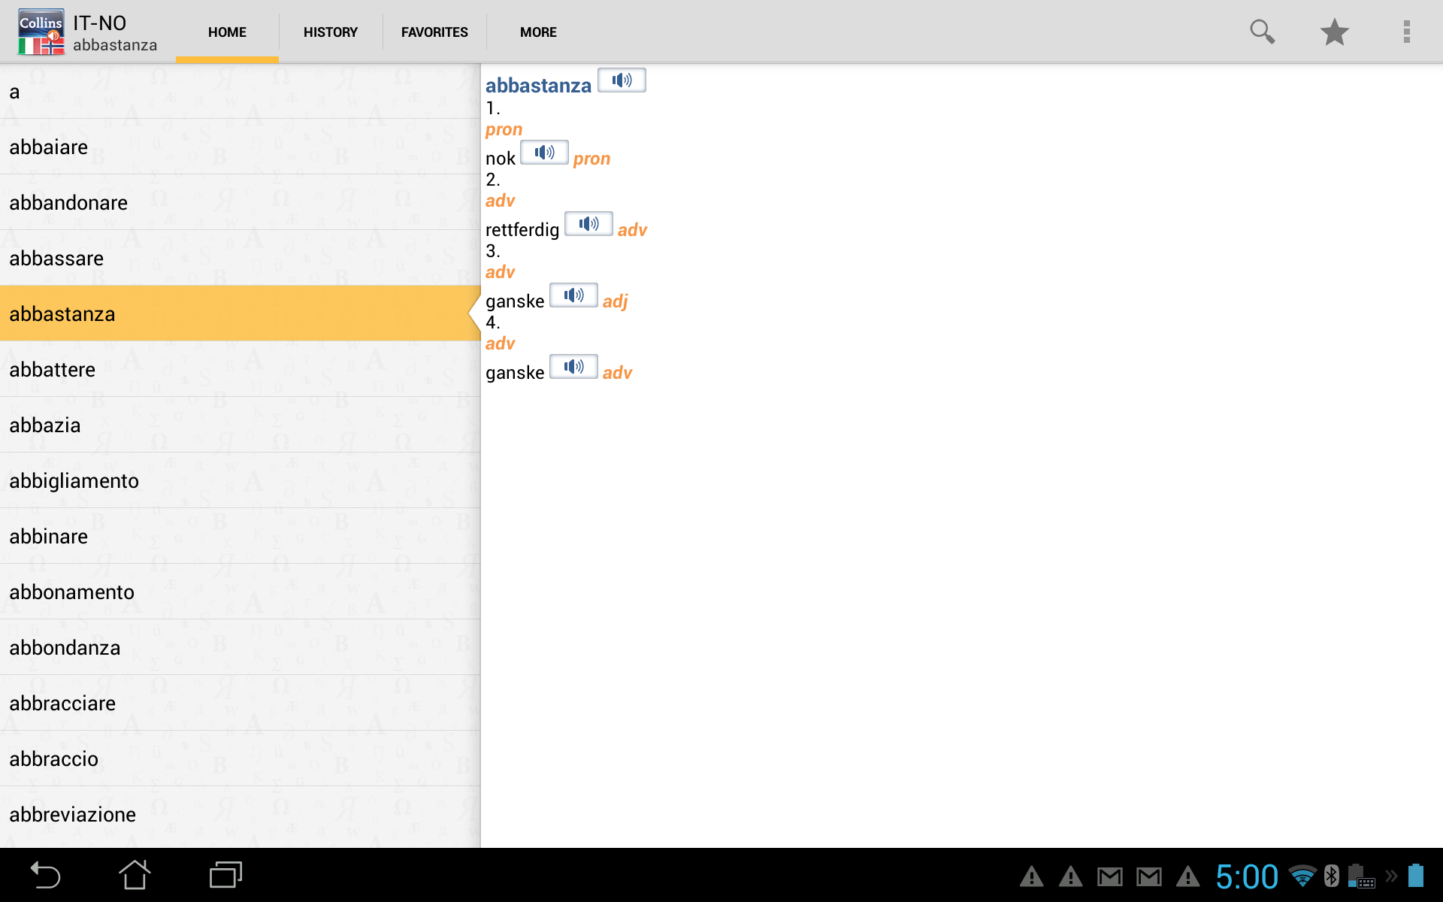Image resolution: width=1443 pixels, height=902 pixels.
Task: Play audio for 'ganske' adjective entry
Action: [x=573, y=295]
